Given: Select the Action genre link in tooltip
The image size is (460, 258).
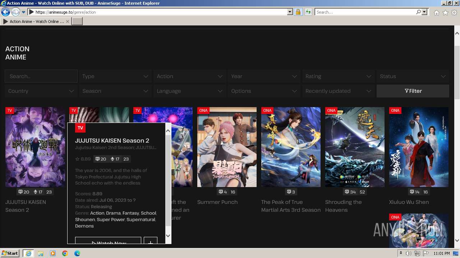Looking at the screenshot, I should pyautogui.click(x=97, y=213).
